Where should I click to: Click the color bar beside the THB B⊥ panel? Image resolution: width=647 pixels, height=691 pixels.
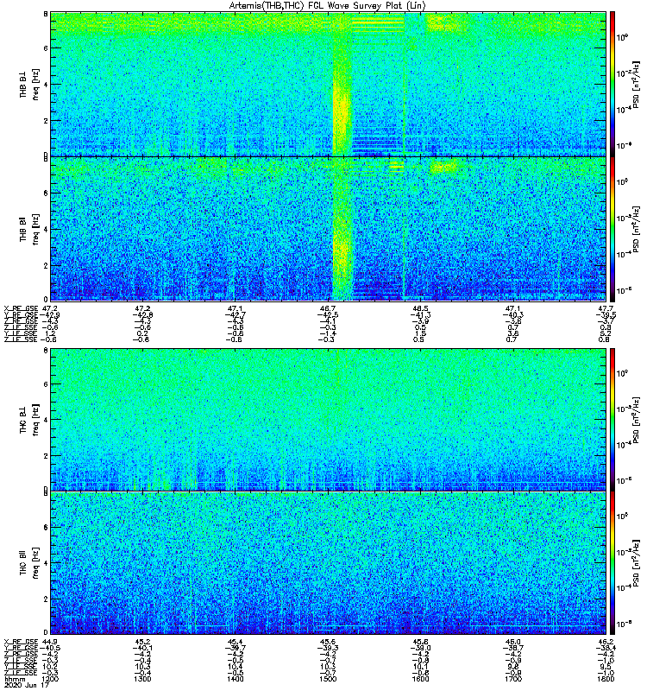coord(612,84)
